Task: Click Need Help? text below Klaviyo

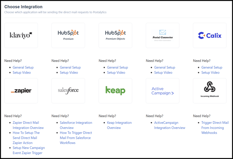Action: [x=13, y=61]
